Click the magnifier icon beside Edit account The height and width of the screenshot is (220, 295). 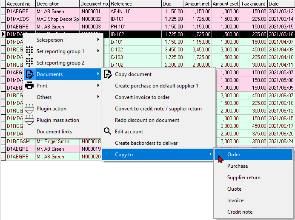point(107,131)
